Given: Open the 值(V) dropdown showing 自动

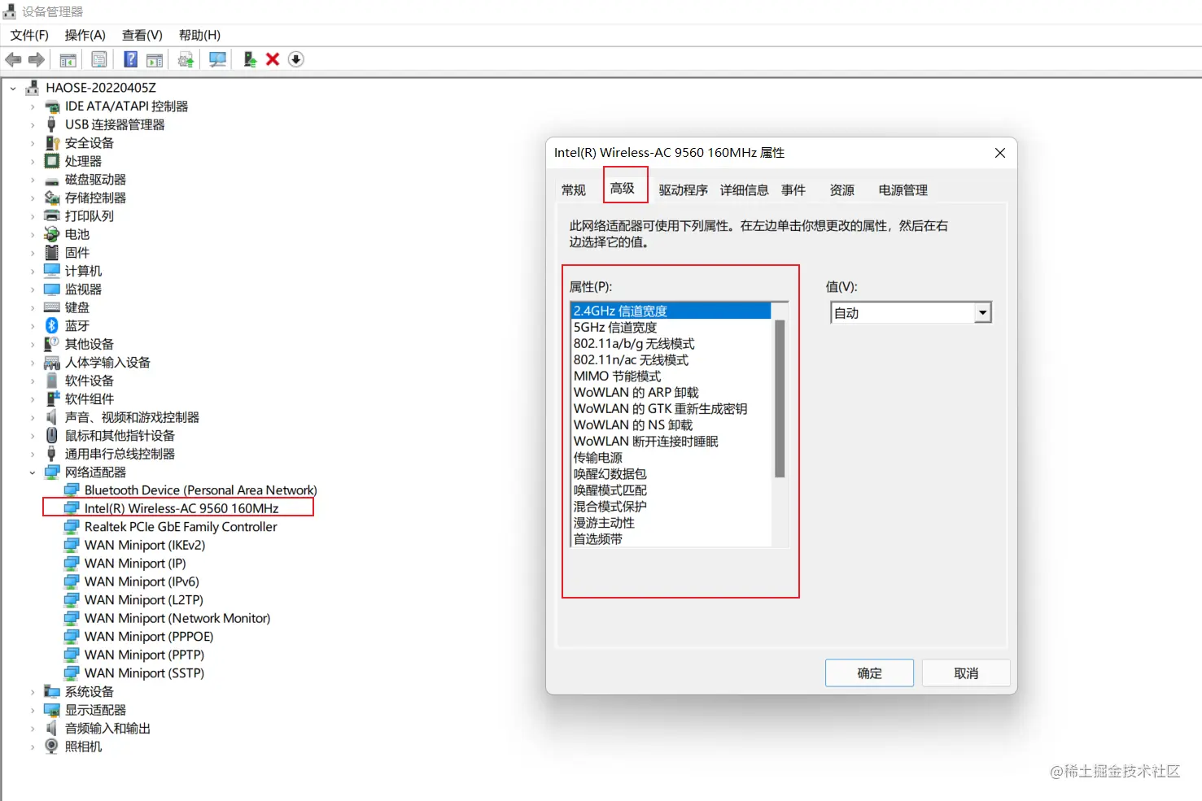Looking at the screenshot, I should [x=911, y=313].
